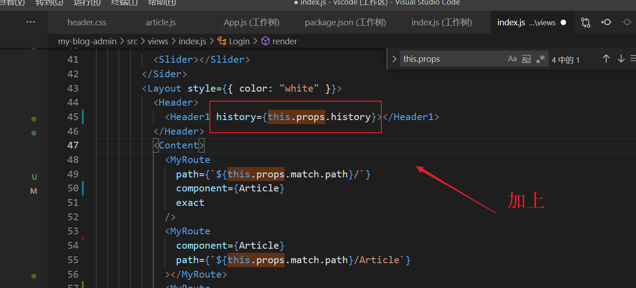Click line number 53 in gutter
The image size is (636, 288).
(x=72, y=231)
